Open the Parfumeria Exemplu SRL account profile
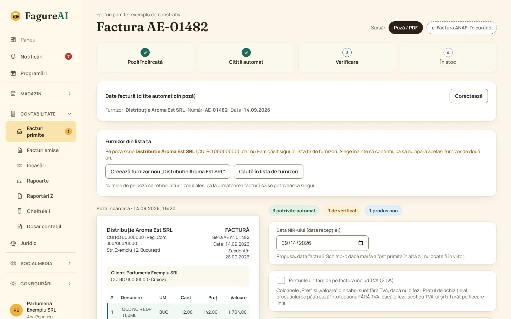This screenshot has height=319, width=511. click(x=41, y=310)
